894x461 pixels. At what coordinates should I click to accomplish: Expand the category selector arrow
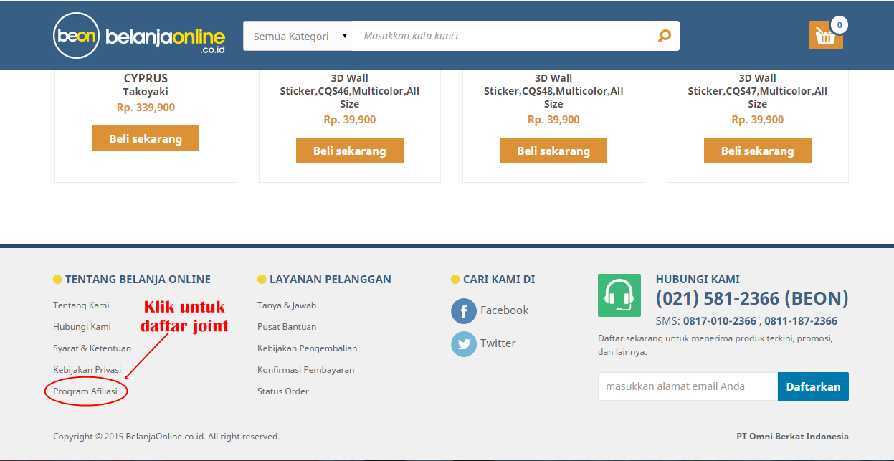coord(344,34)
